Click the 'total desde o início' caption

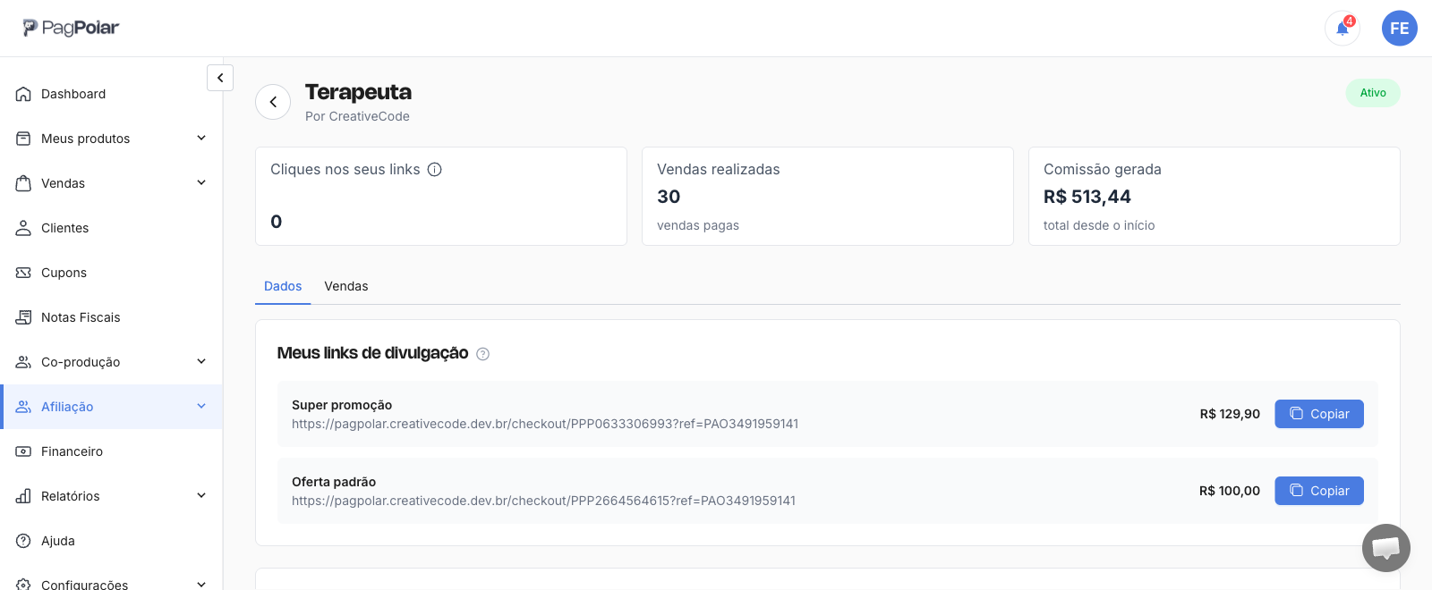[1099, 225]
